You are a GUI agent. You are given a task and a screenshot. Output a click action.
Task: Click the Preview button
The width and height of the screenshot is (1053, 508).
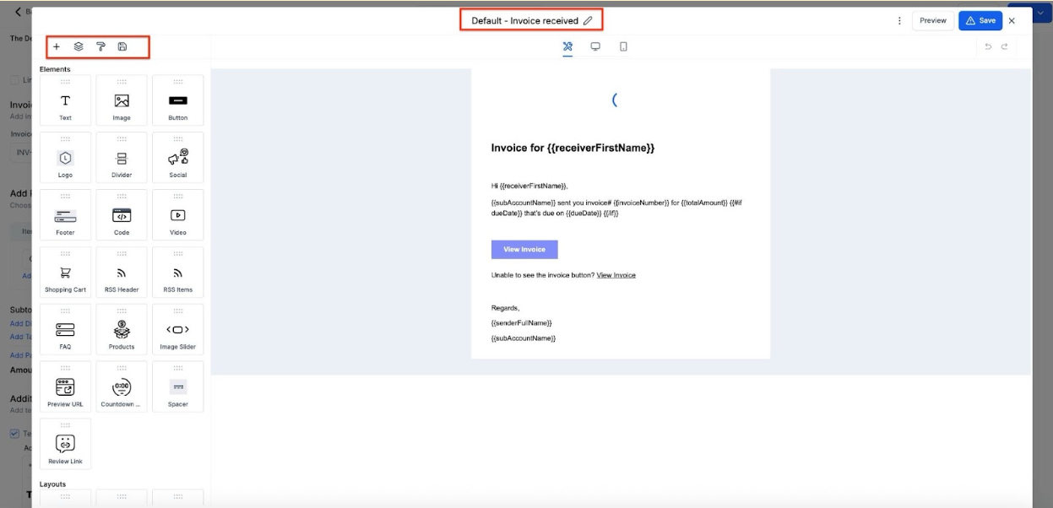click(932, 20)
